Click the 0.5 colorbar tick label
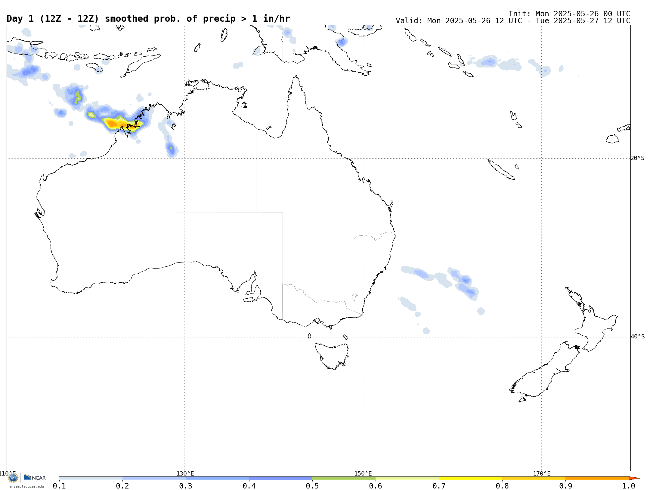Screen dimensions: 650x490 [312, 486]
